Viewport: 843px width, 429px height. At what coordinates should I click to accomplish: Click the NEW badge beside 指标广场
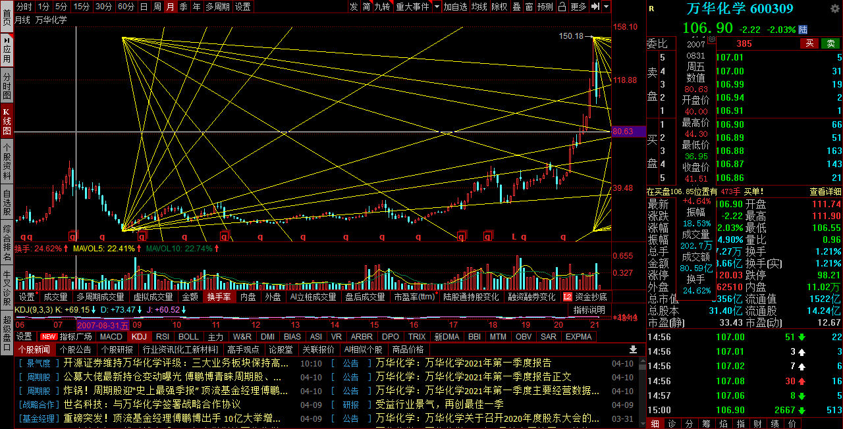tap(49, 336)
